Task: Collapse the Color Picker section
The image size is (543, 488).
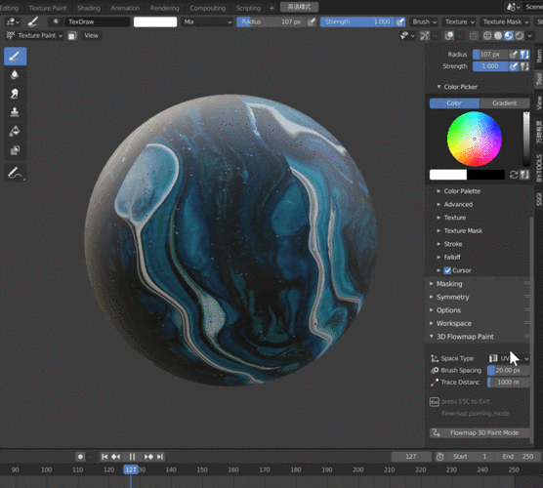Action: pyautogui.click(x=460, y=87)
